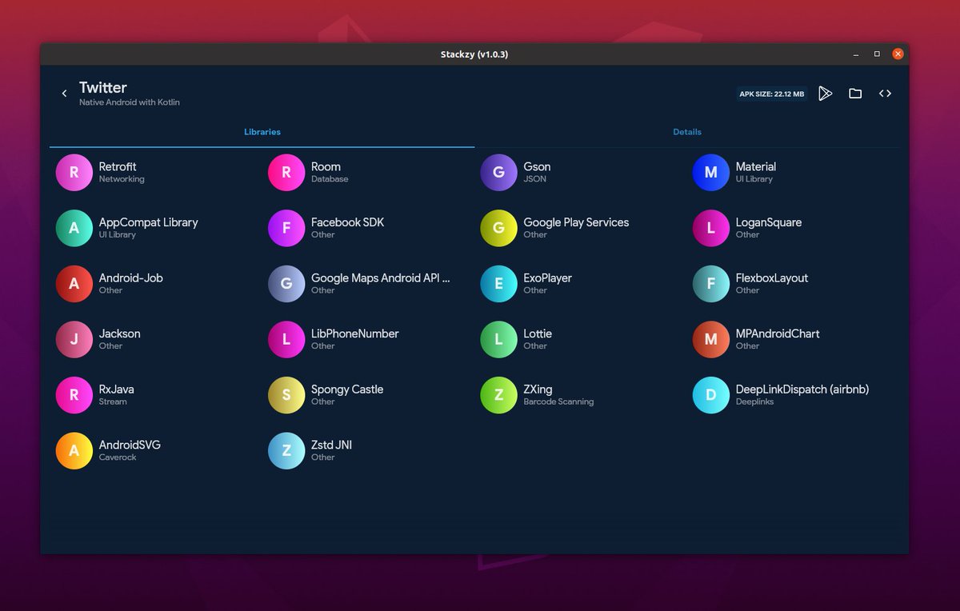Click the ZXing avatar icon
Screen dimensions: 960x611
498,395
